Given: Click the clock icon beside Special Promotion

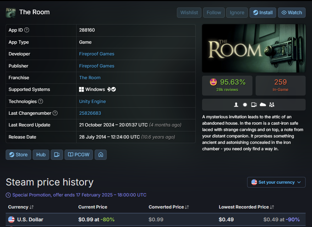Looking at the screenshot, I should 8,195.
